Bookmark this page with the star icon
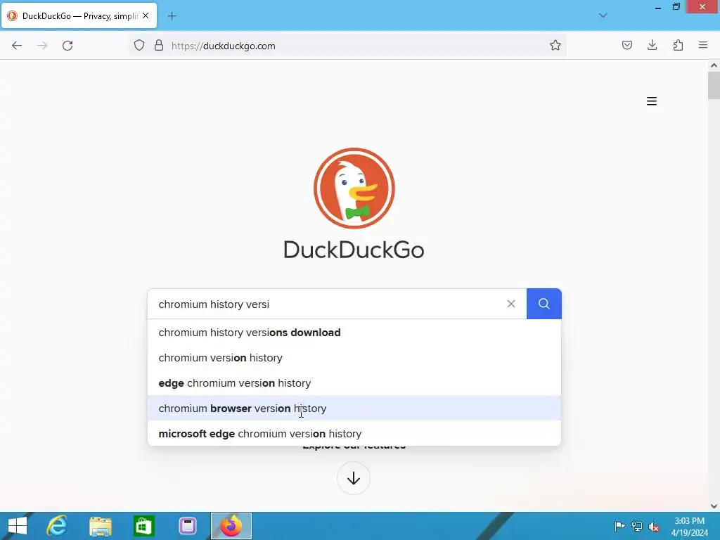 (x=555, y=45)
